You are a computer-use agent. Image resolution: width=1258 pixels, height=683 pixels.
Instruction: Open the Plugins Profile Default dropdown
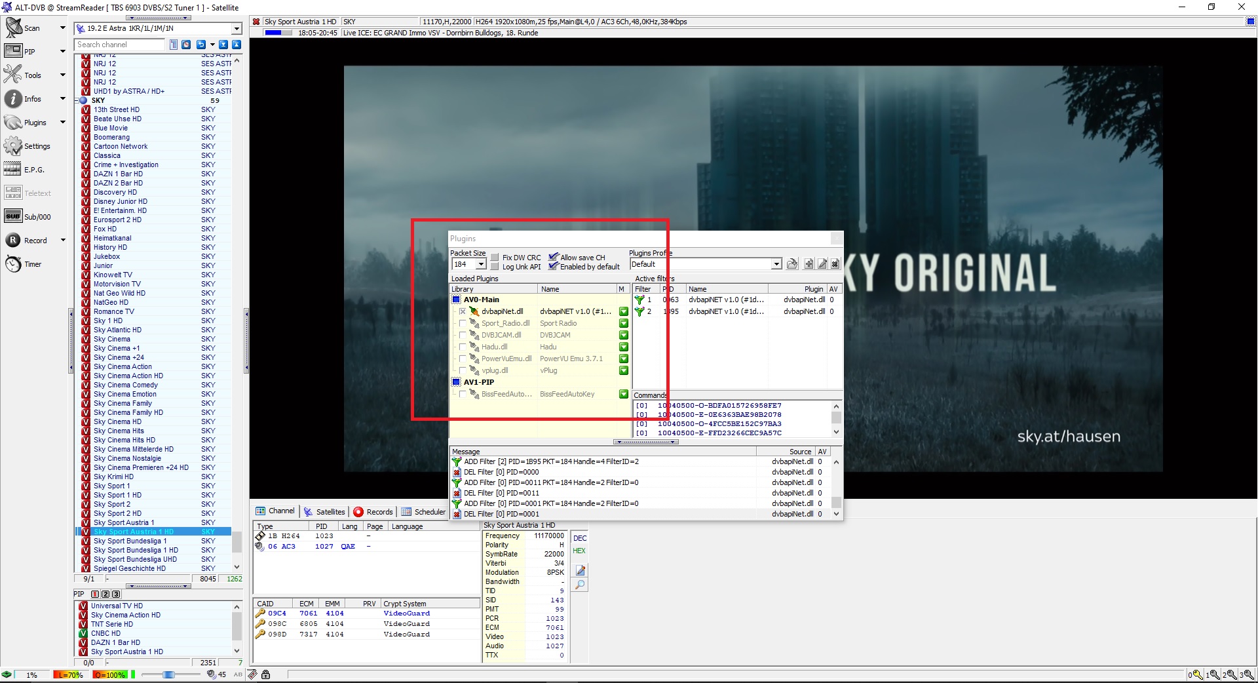pyautogui.click(x=776, y=264)
